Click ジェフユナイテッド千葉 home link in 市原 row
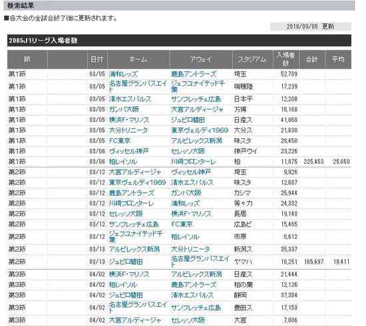The height and width of the screenshot is (326, 366). tap(136, 236)
